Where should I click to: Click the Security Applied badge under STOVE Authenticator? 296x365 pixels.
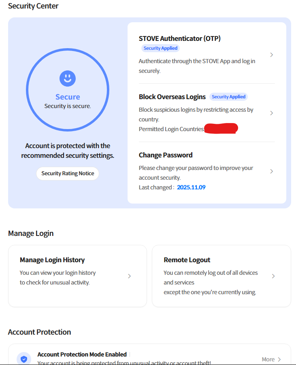(x=160, y=48)
